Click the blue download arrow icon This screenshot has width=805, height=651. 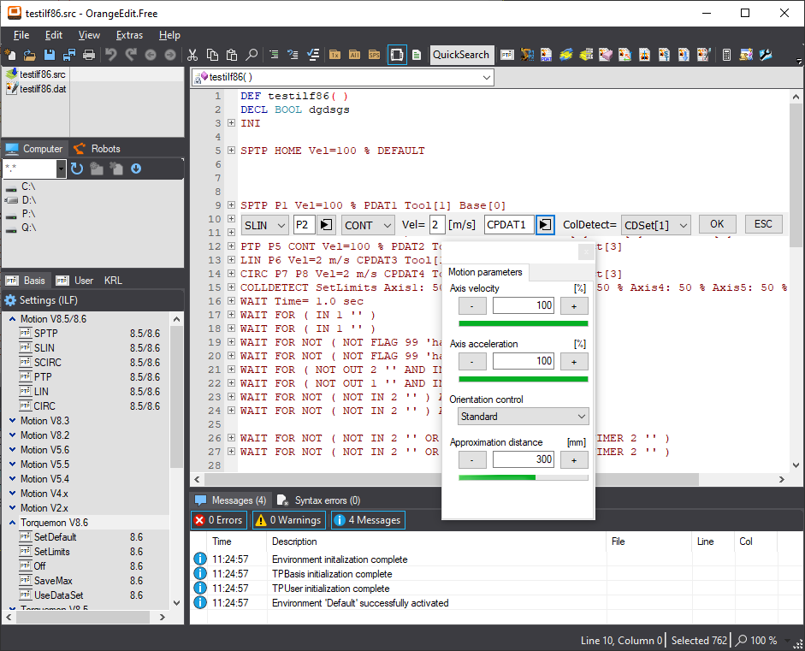pos(136,169)
